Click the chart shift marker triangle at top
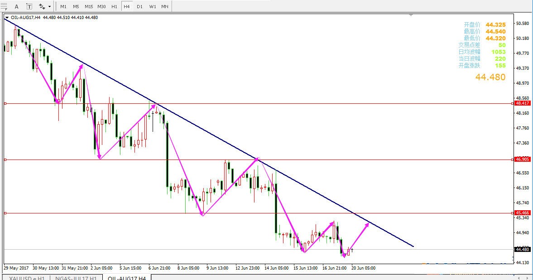Image resolution: width=533 pixels, height=280 pixels. tap(411, 15)
